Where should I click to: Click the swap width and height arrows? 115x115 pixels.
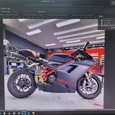coord(24,11)
